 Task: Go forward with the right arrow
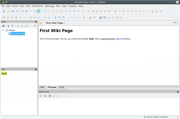17,11
